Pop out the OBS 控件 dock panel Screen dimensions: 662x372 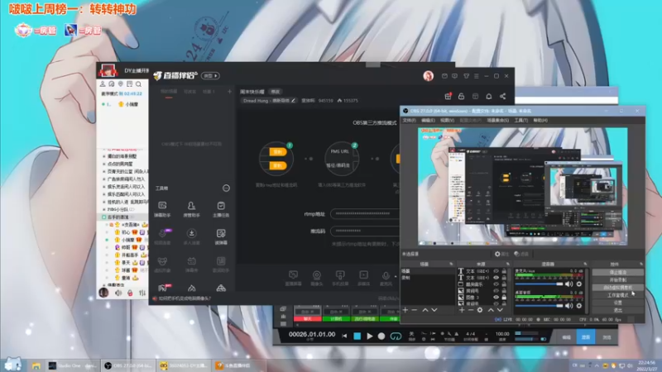(x=640, y=264)
